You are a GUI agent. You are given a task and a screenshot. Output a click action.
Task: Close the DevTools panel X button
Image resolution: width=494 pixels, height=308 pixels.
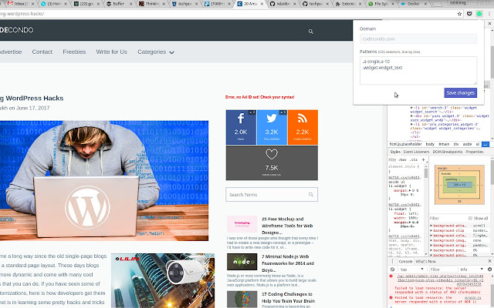coord(489,24)
